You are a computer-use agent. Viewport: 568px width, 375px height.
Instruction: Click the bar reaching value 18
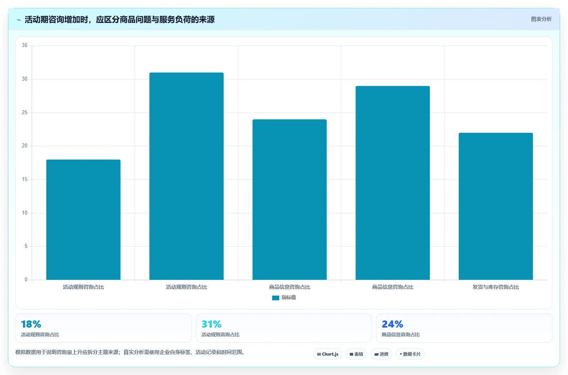[x=84, y=220]
